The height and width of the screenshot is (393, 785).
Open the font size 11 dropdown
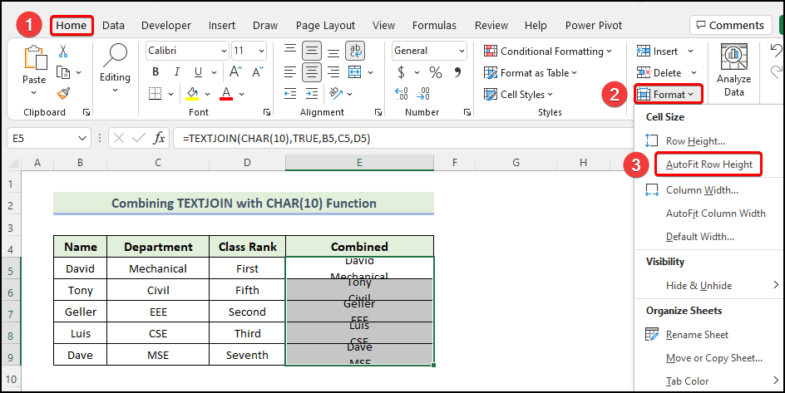[x=261, y=51]
